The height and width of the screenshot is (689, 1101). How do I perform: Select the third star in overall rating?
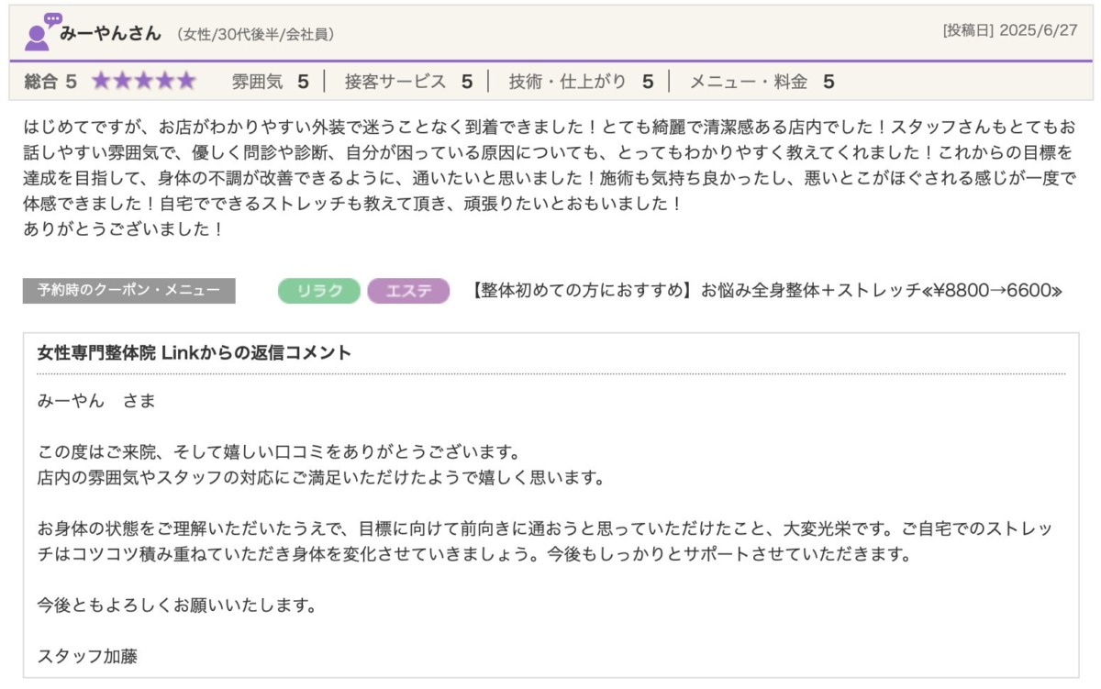click(x=144, y=82)
